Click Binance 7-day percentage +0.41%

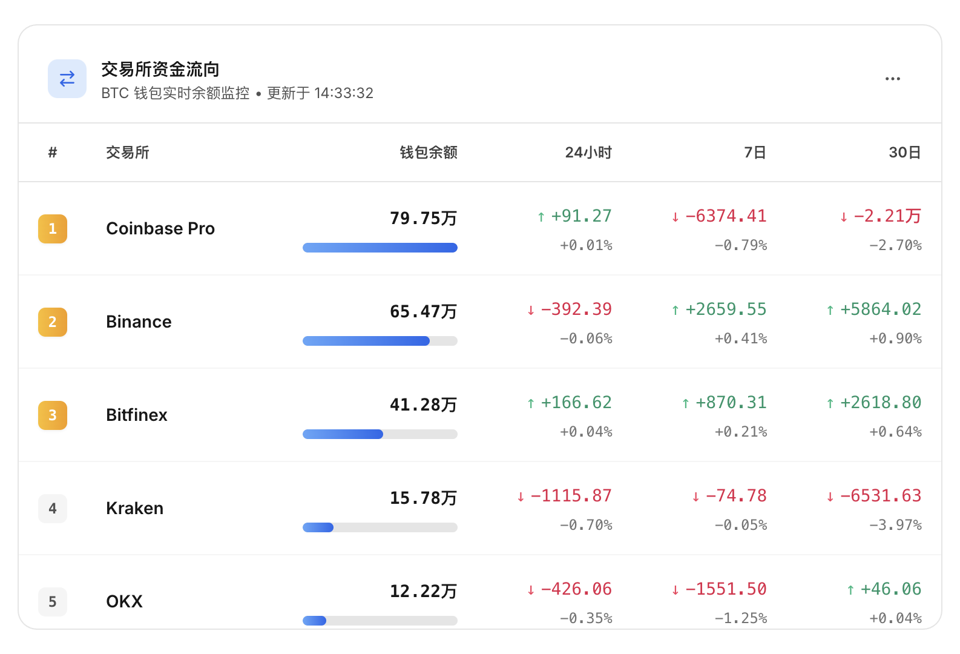pyautogui.click(x=741, y=339)
